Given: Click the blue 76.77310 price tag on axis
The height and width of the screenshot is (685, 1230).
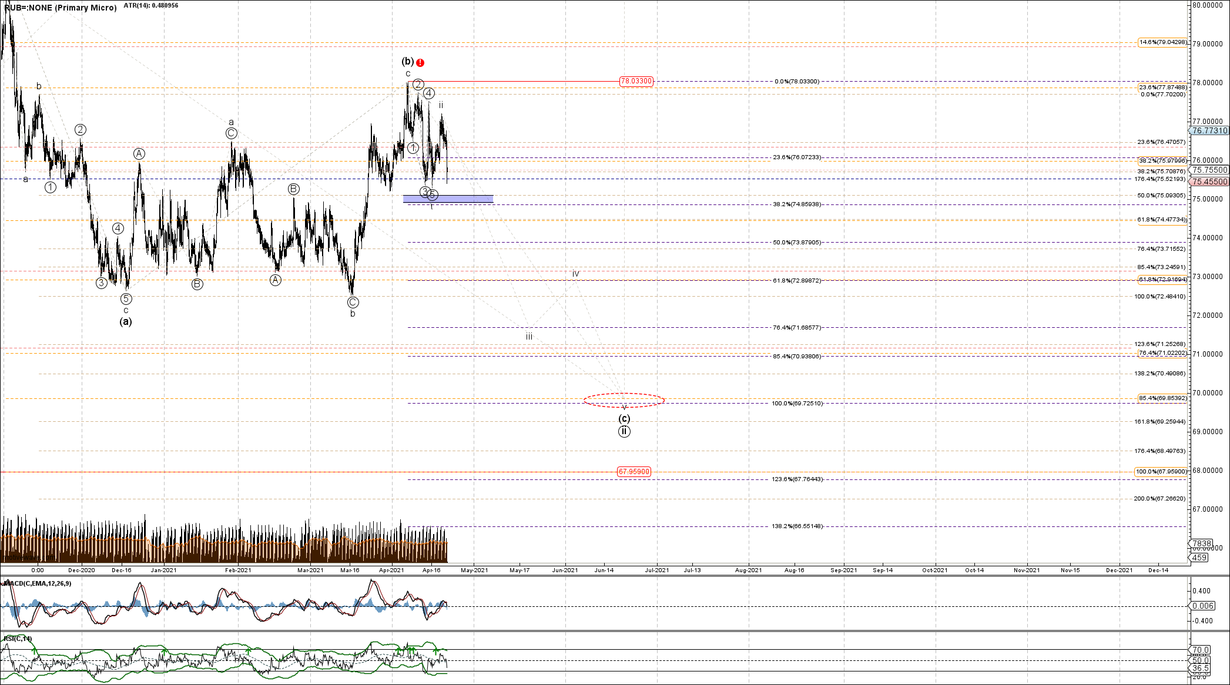Looking at the screenshot, I should tap(1209, 130).
